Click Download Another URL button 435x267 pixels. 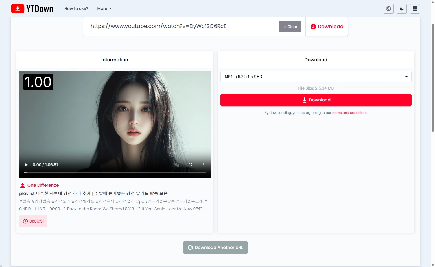[x=215, y=248]
